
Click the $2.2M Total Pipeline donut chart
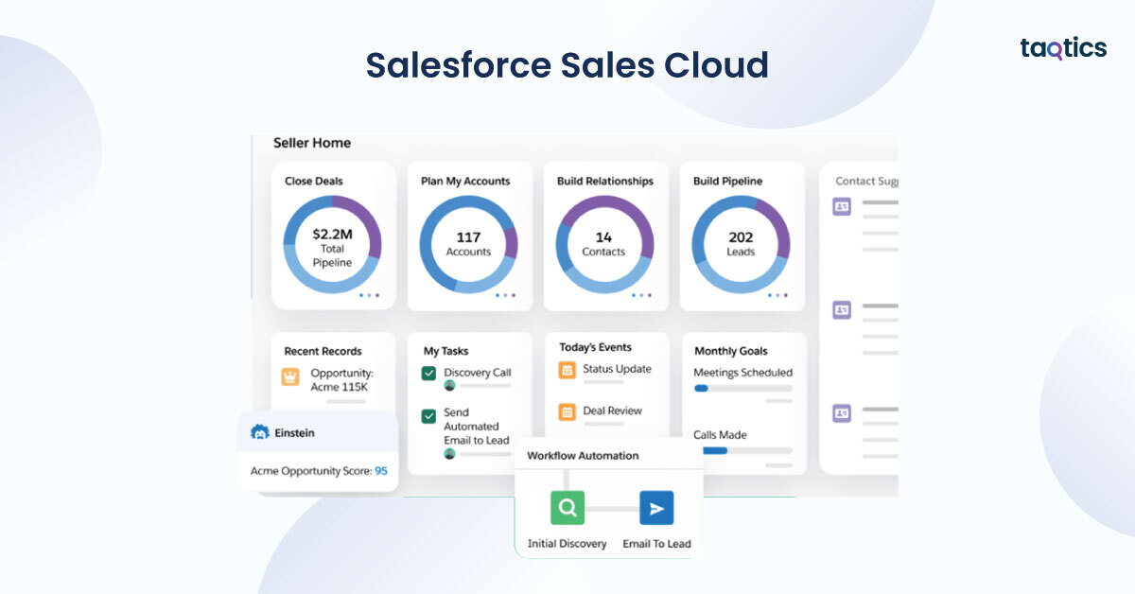(332, 244)
